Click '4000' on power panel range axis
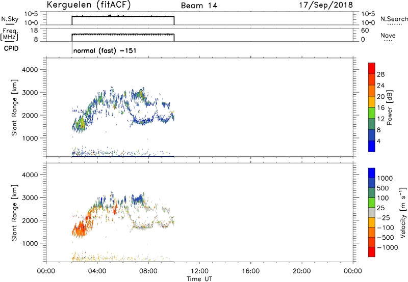This screenshot has width=408, height=282. [30, 70]
